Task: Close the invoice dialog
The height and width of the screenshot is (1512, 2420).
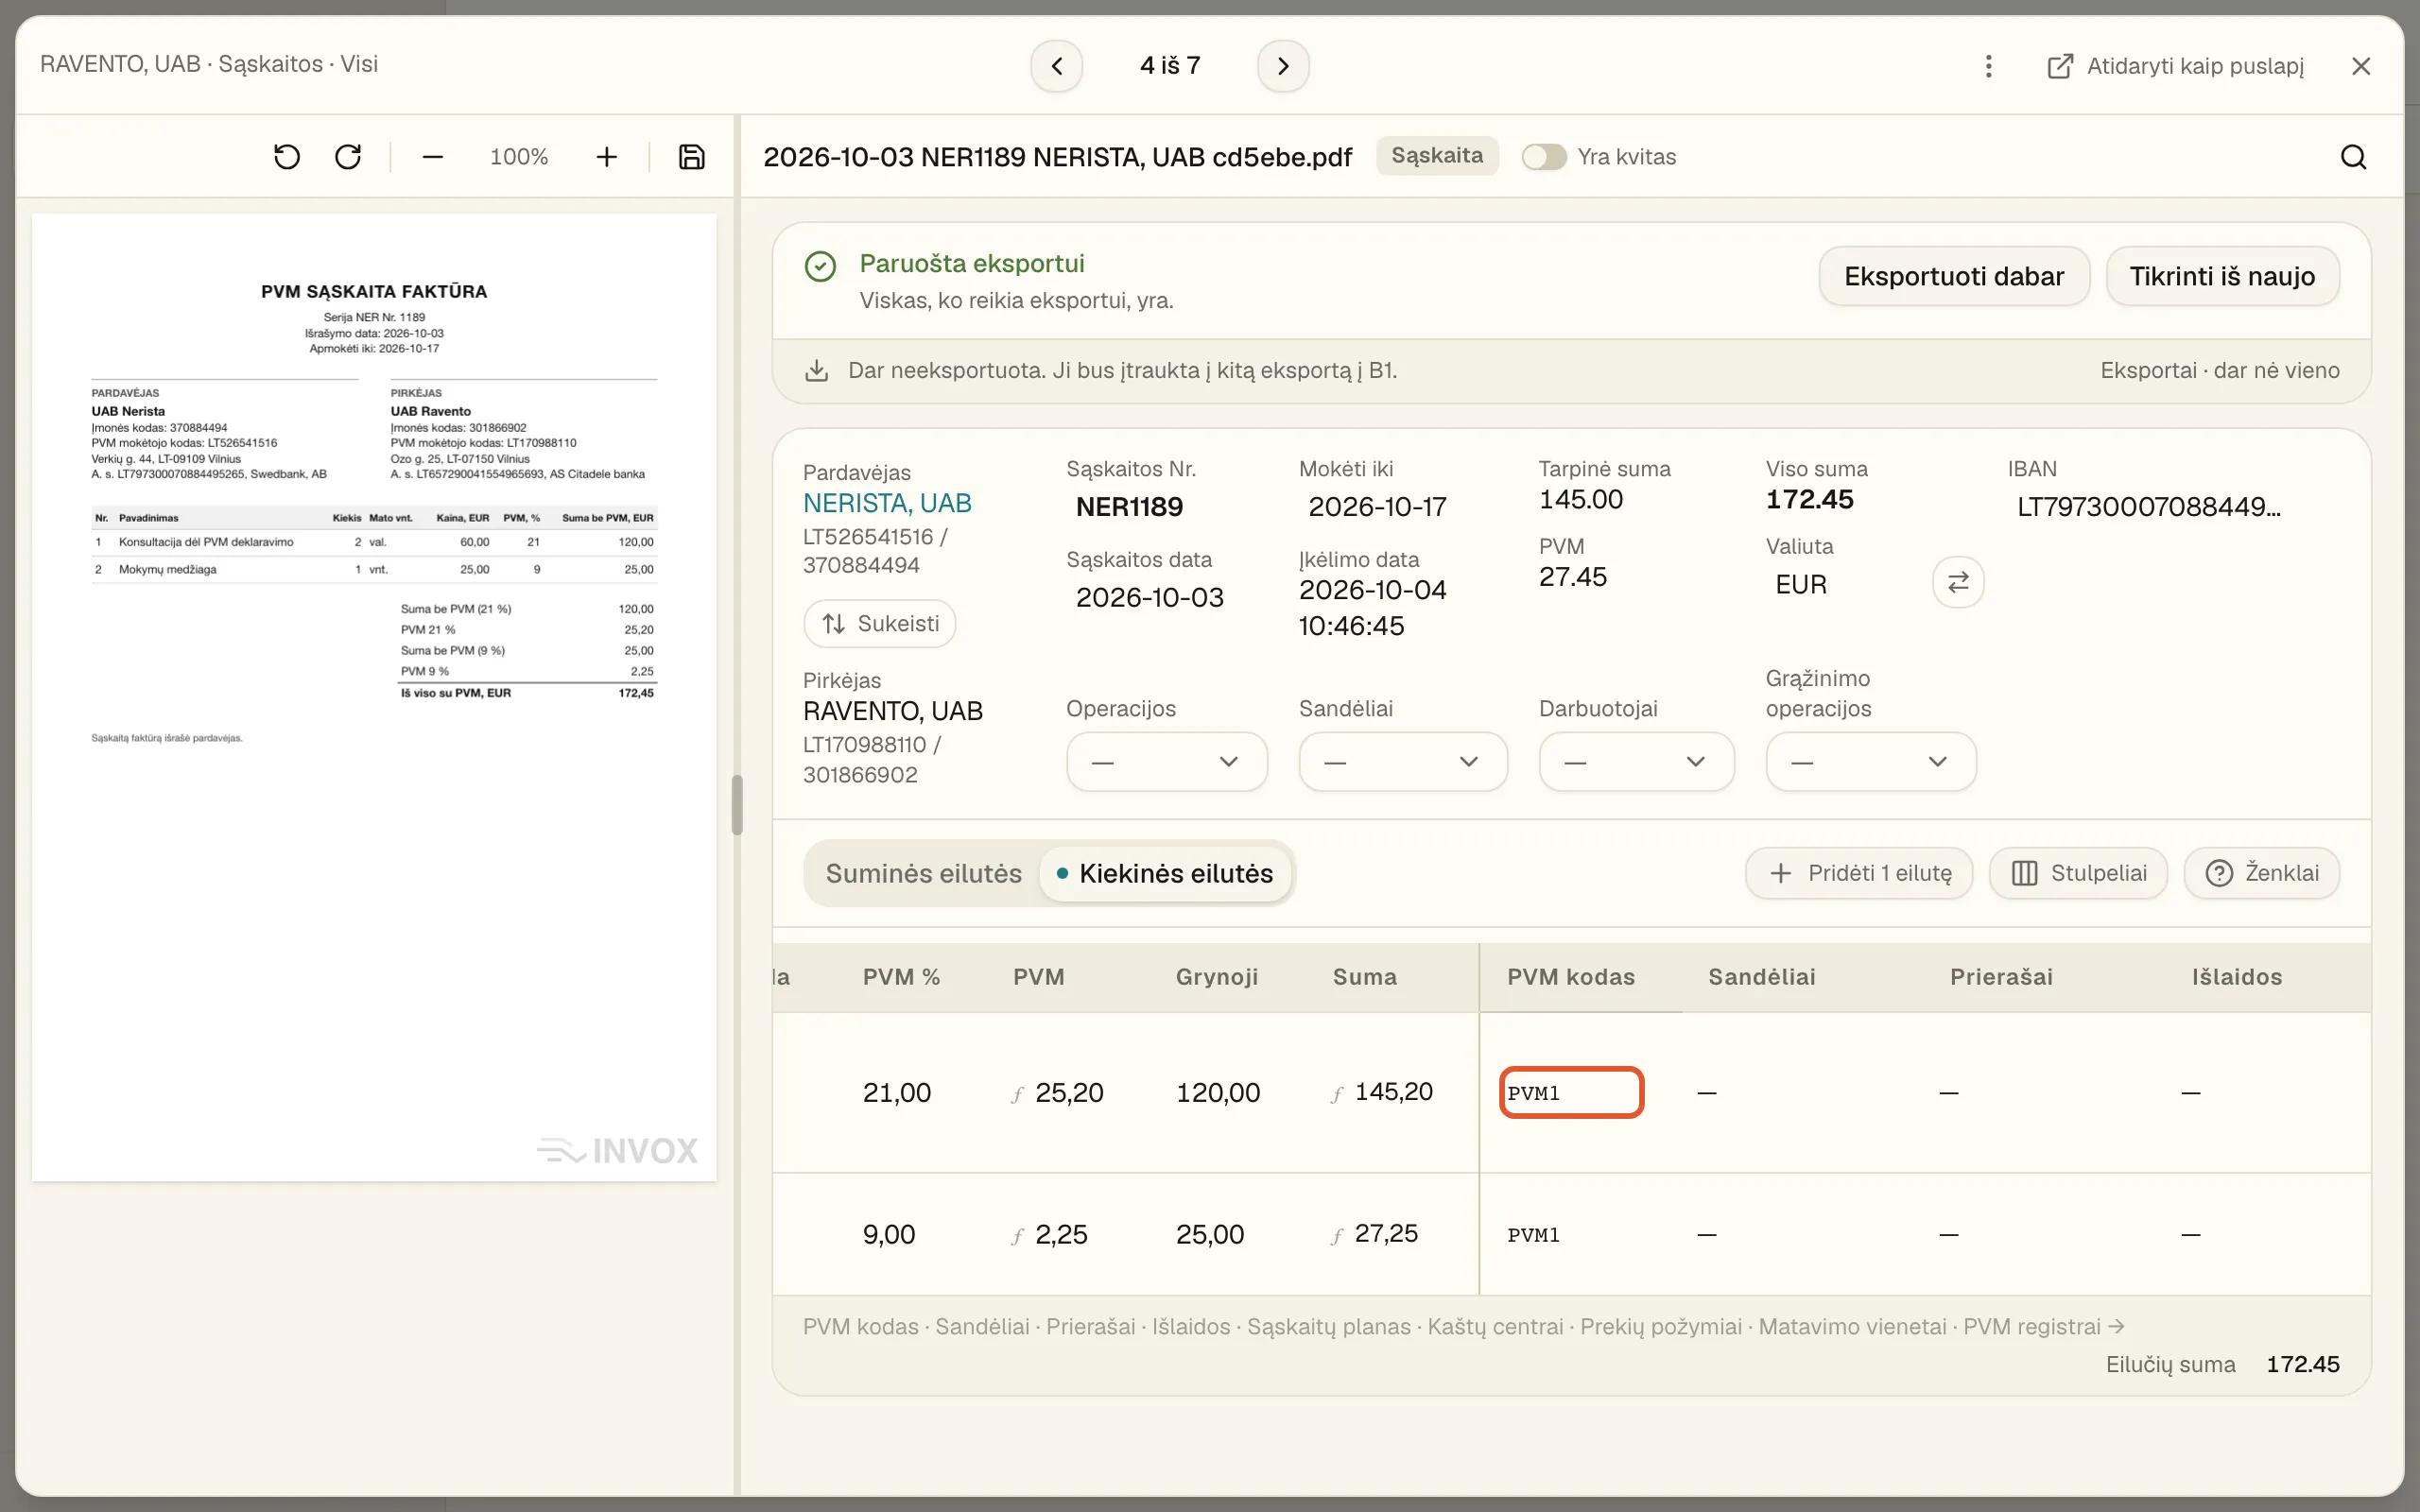Action: coord(2361,66)
